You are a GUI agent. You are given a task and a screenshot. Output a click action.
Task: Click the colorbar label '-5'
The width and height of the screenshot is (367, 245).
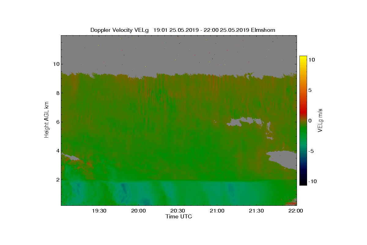pos(311,151)
